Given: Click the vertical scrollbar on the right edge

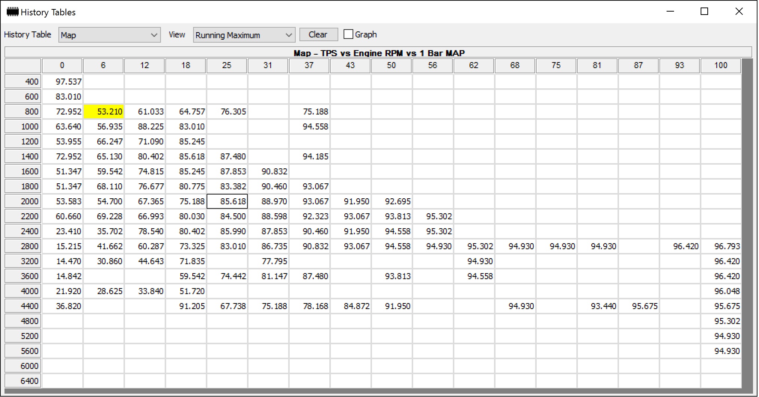Looking at the screenshot, I should point(747,223).
